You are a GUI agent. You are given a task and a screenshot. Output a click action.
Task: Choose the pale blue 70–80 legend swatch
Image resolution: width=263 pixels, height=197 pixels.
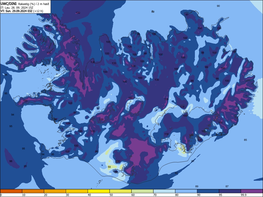pos(164,191)
